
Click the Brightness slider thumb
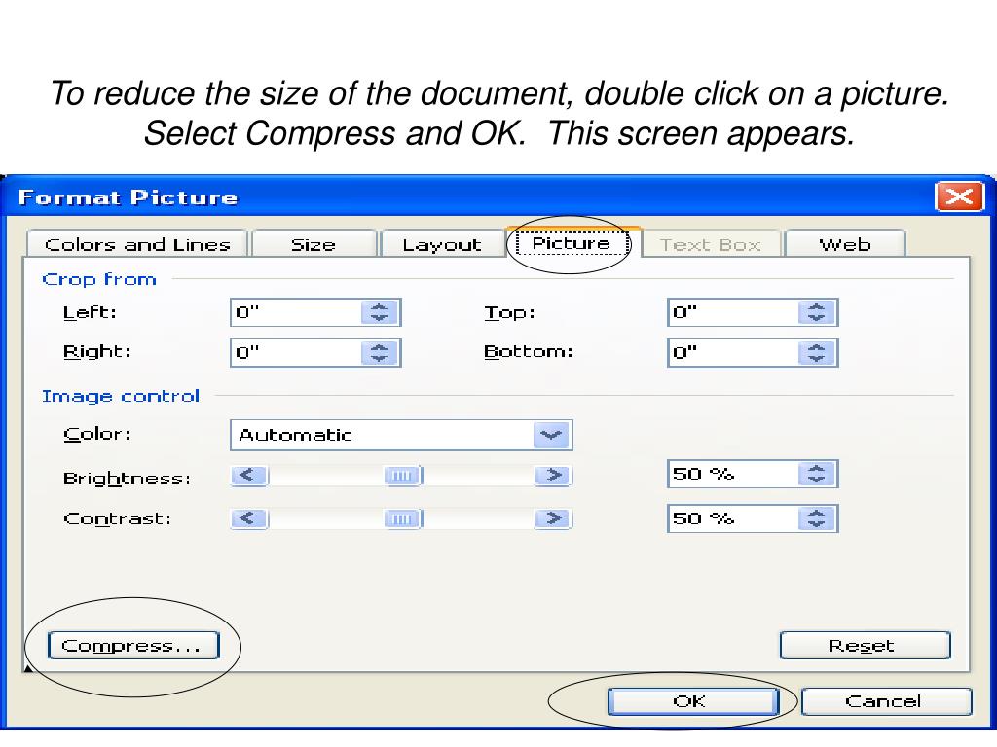pos(403,476)
